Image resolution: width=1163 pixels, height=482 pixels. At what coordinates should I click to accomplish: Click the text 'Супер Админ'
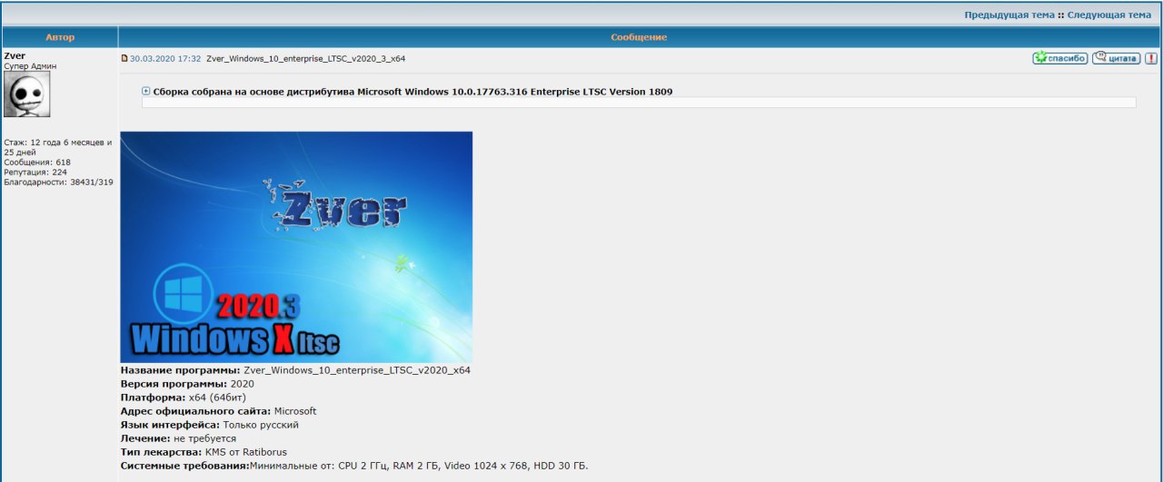click(x=30, y=66)
